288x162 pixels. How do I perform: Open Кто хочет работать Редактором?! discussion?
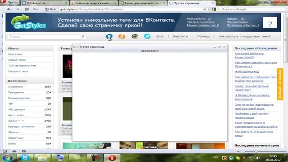(x=249, y=55)
